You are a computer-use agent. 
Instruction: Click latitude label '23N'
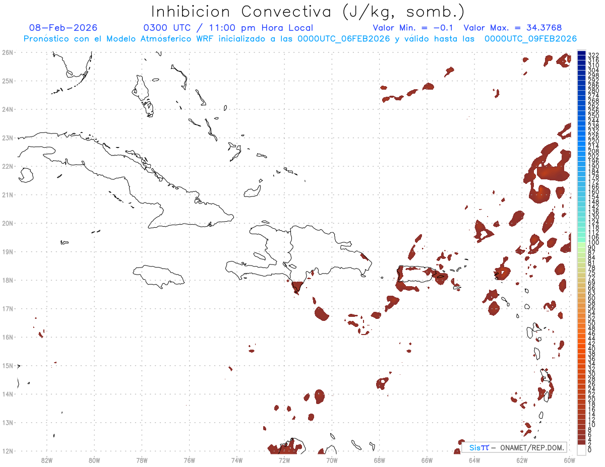8,138
